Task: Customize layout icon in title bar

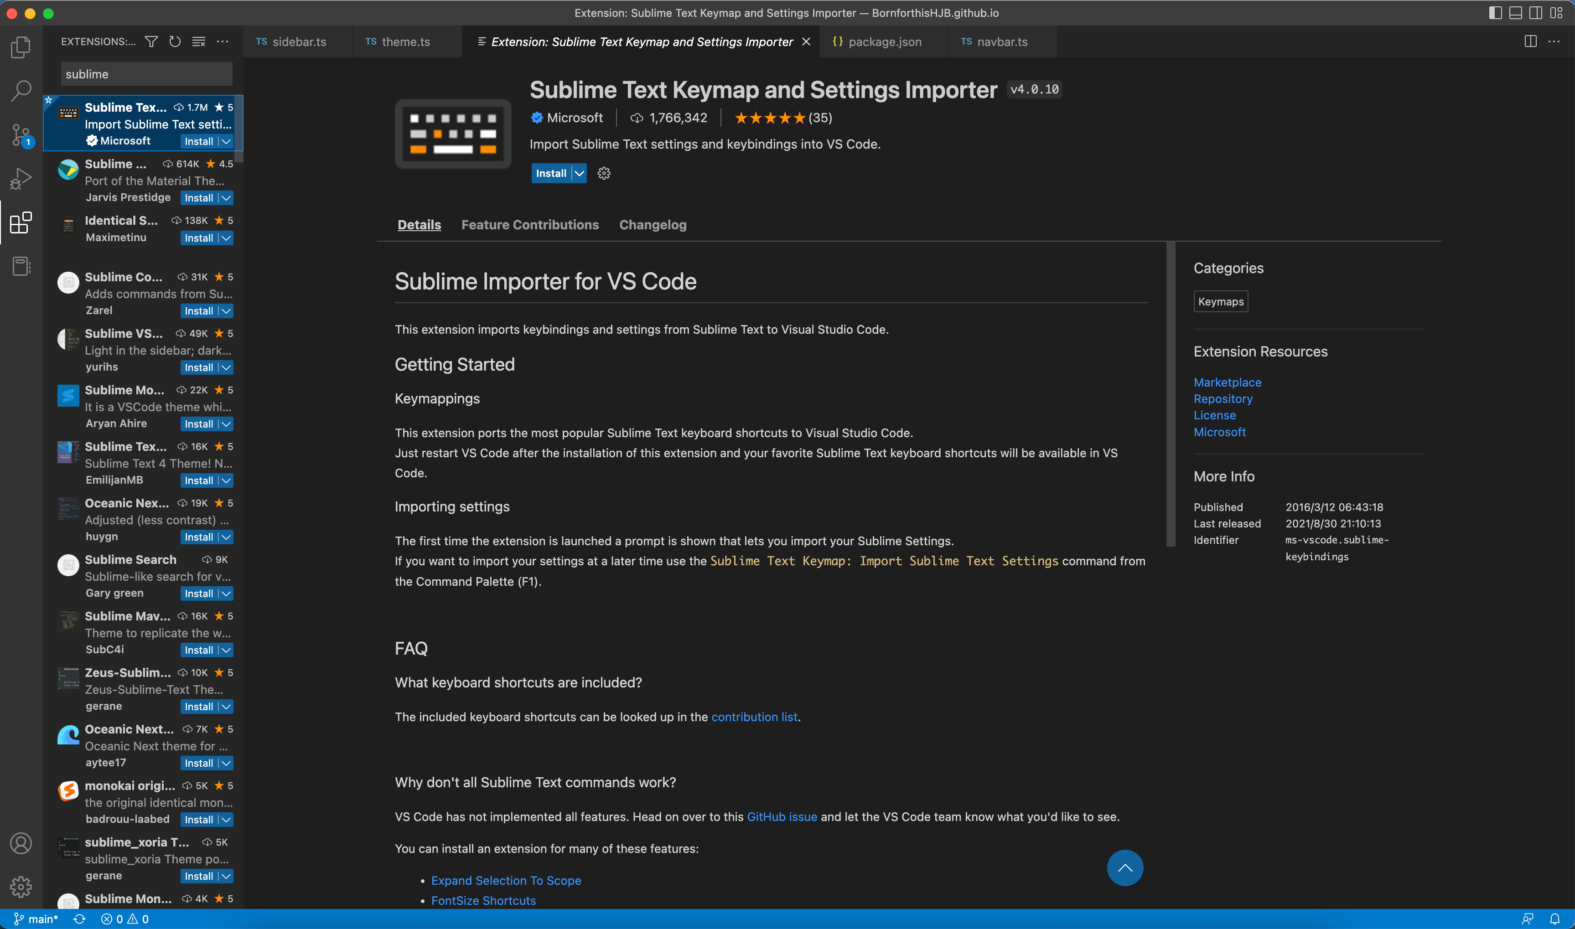Action: 1556,12
